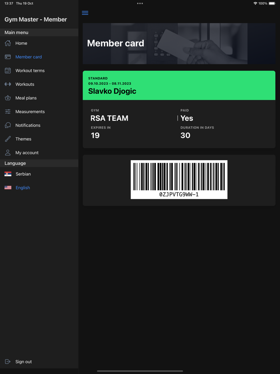280x374 pixels.
Task: Click the Member card banner image
Action: [179, 44]
